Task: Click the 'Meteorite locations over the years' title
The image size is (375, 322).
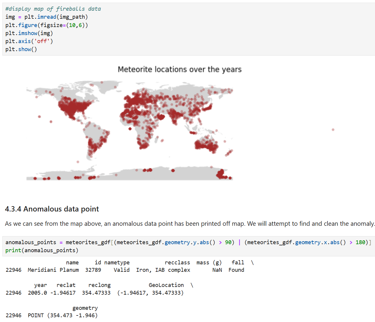Action: [180, 70]
